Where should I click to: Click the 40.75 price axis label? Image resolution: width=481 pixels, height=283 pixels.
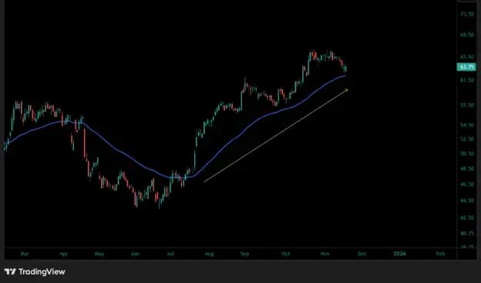[467, 234]
